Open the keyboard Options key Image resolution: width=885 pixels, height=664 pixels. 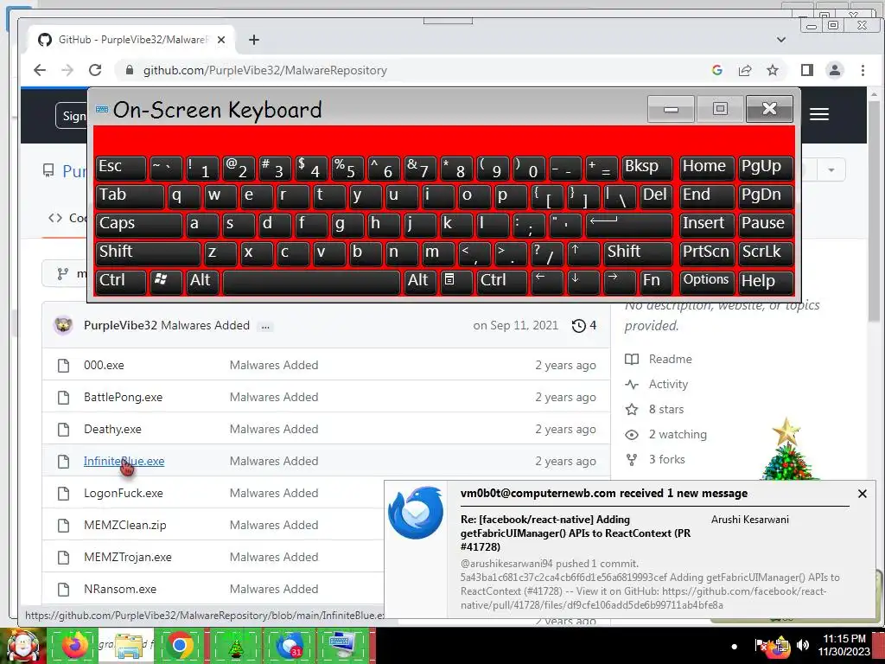click(707, 282)
